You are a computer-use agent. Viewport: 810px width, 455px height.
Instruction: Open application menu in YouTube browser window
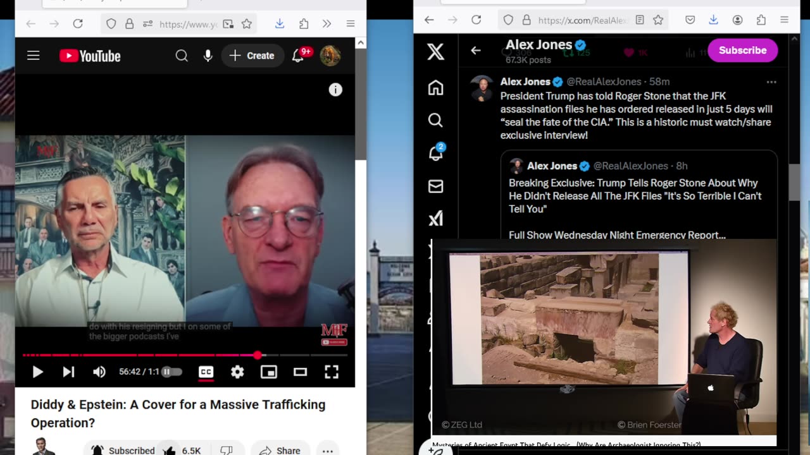click(351, 24)
